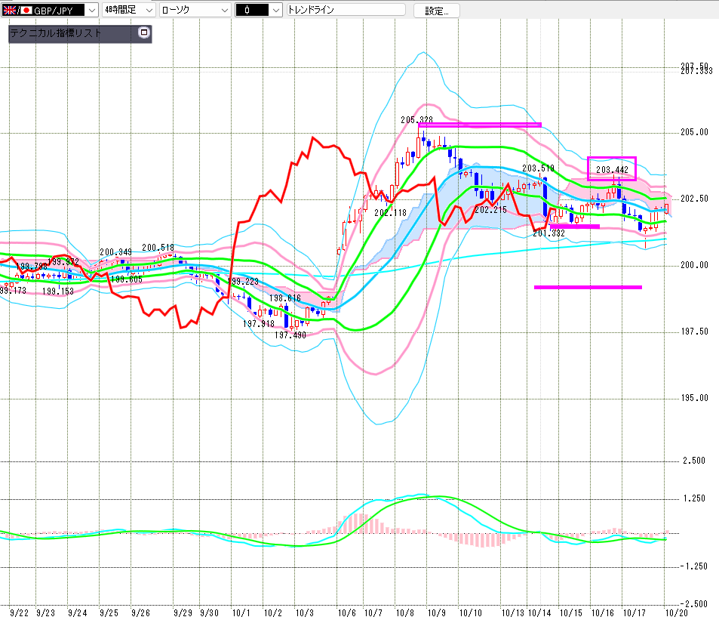Open the GBP/JPY currency pair dropdown
Screen dimensions: 719x620
click(x=91, y=11)
